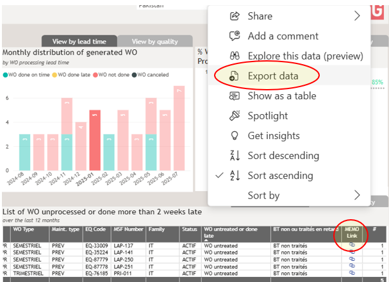
Task: Click the Add a comment icon
Action: pos(235,36)
